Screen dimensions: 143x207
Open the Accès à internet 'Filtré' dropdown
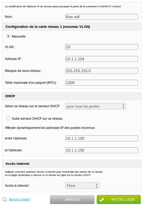82,186
